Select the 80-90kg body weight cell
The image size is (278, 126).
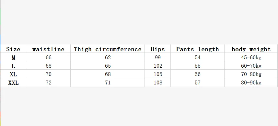coord(251,82)
